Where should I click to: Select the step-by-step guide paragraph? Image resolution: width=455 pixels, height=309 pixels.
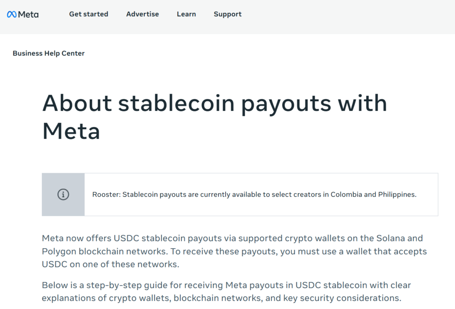tap(226, 291)
